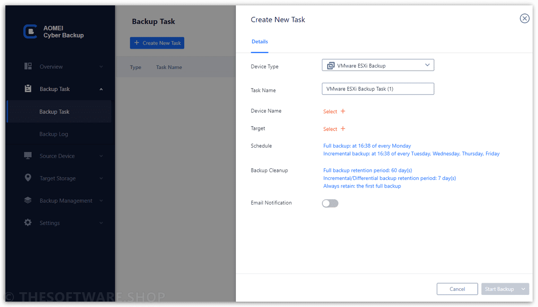Click the Settings gear icon
The height and width of the screenshot is (307, 538).
tap(28, 222)
